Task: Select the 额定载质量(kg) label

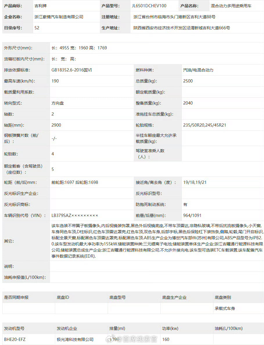Action: 150,92
